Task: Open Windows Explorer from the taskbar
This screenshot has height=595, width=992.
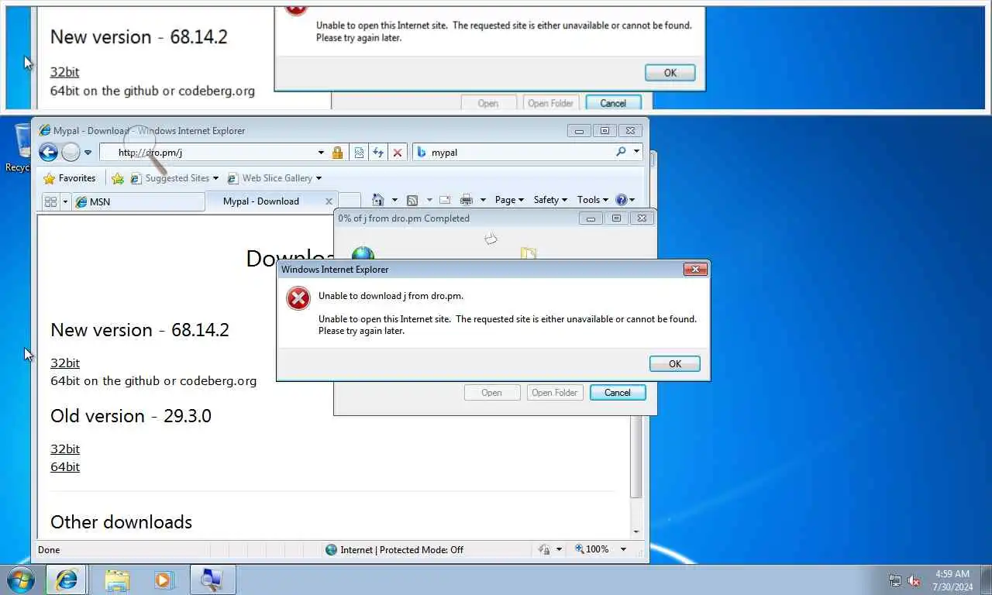Action: (117, 580)
